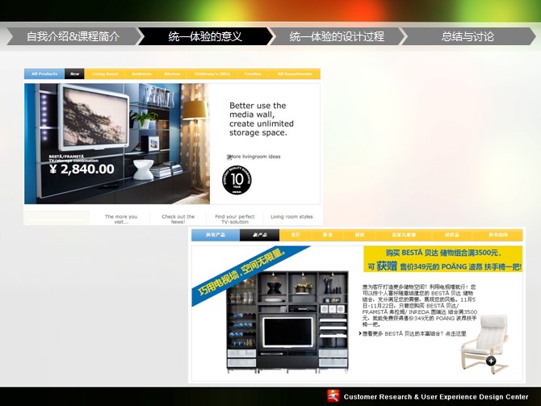The image size is (541, 406).
Task: Open 'The more you visit...' link
Action: (121, 219)
